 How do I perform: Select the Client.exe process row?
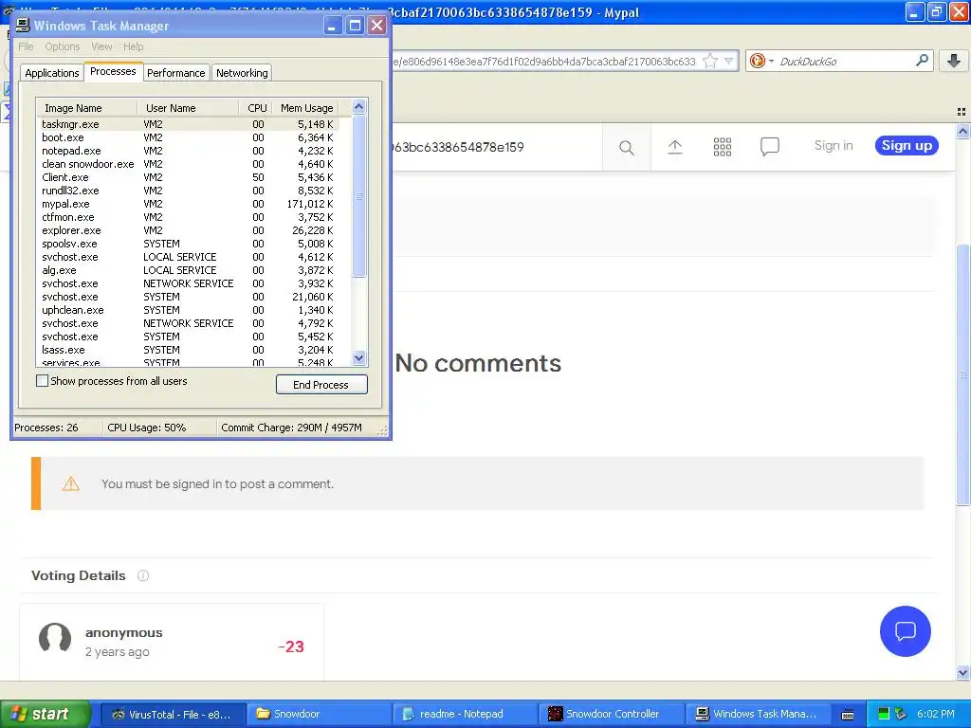pyautogui.click(x=189, y=177)
